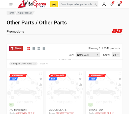Switch to two-column view layout
This screenshot has height=114, width=129.
[34, 48]
